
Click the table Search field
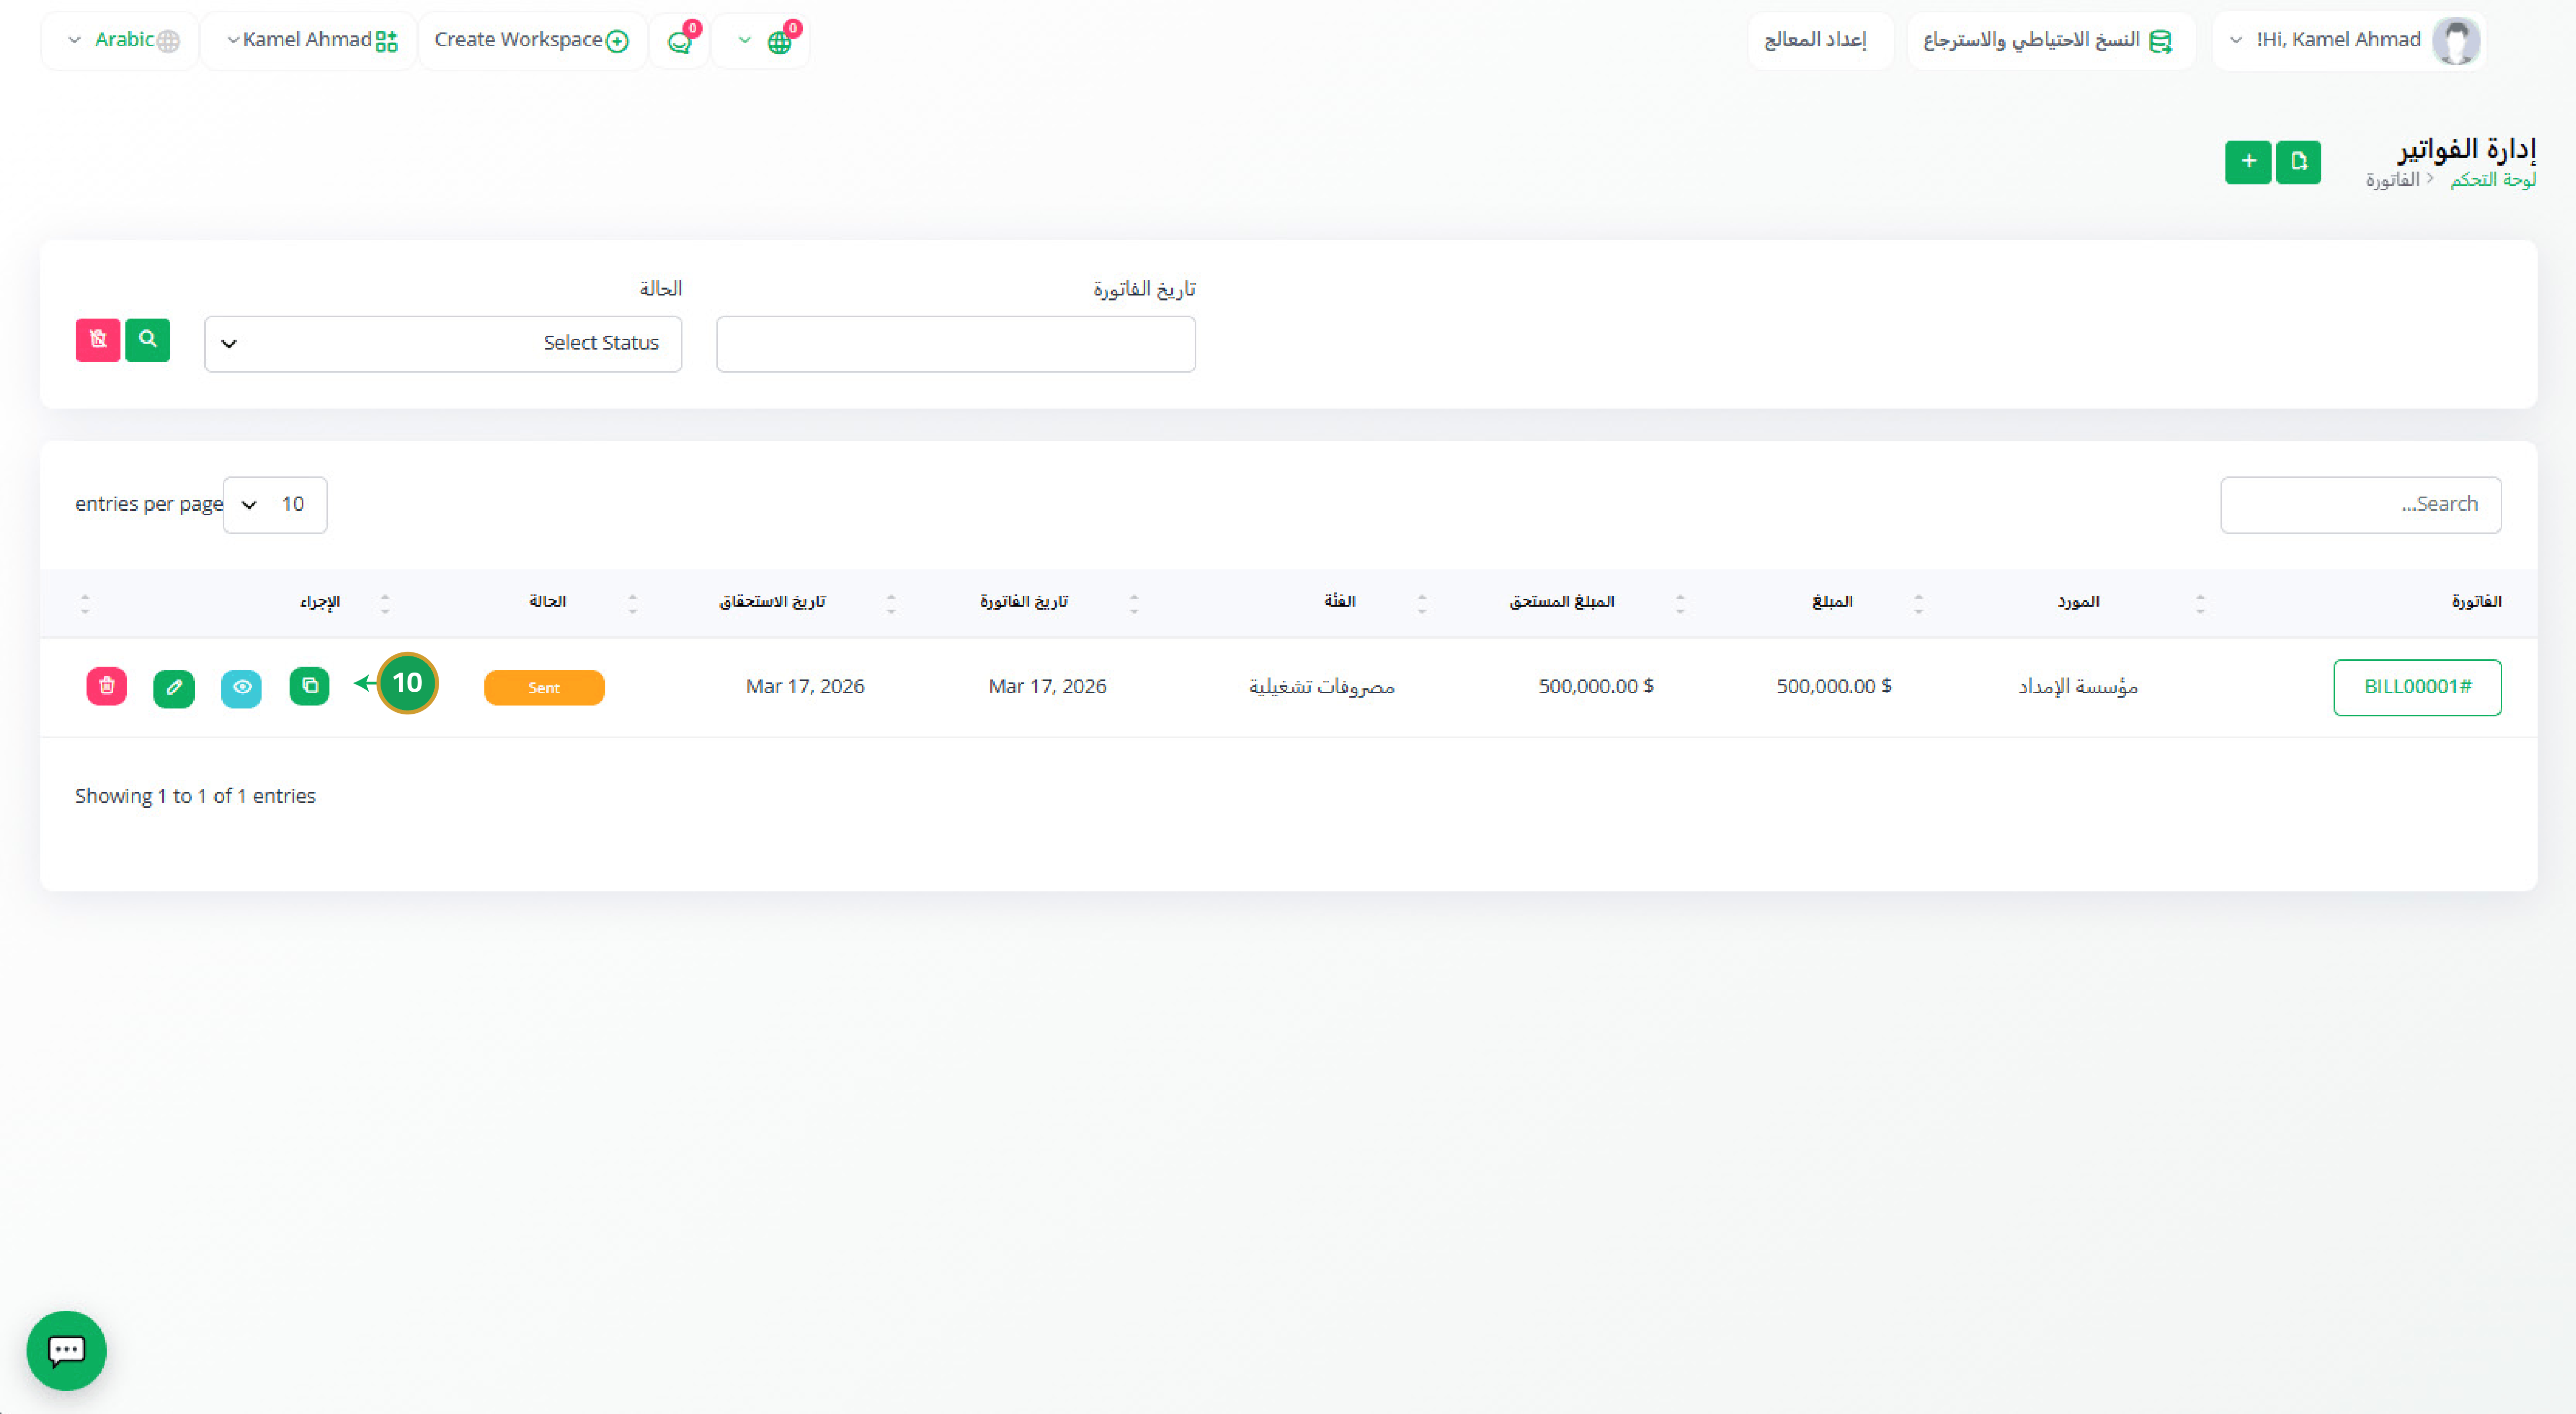pos(2361,505)
